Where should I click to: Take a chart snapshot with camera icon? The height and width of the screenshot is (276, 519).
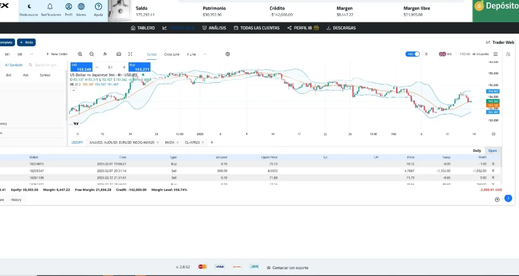click(119, 54)
